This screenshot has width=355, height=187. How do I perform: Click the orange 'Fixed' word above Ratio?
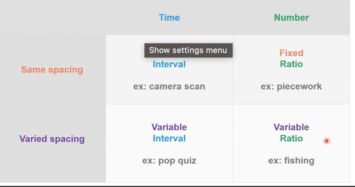click(x=292, y=53)
